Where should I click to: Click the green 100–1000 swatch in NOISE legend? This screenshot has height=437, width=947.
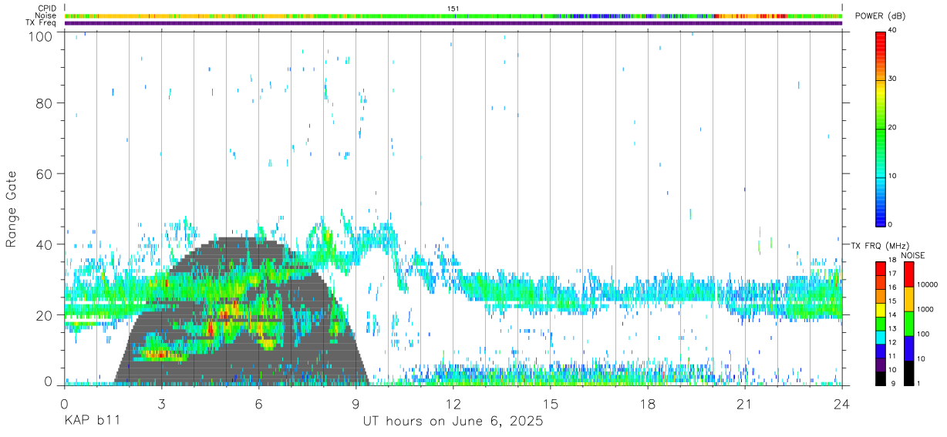(908, 324)
